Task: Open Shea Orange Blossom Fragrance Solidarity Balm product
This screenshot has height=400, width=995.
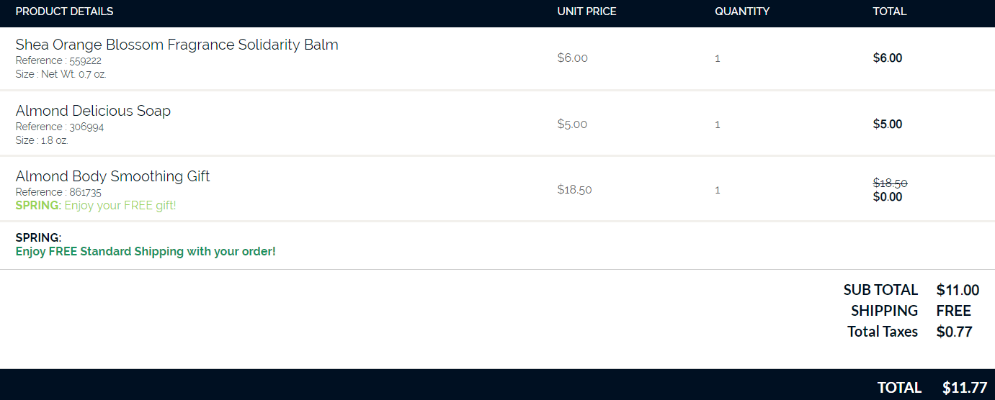Action: [177, 45]
